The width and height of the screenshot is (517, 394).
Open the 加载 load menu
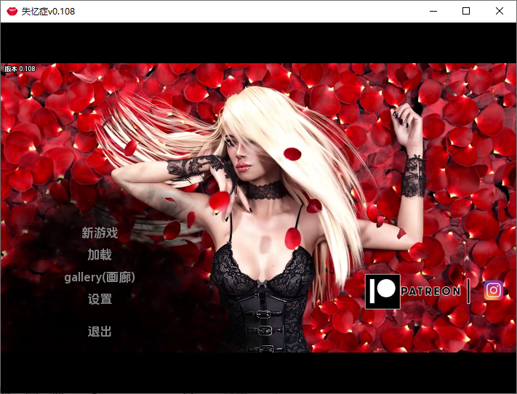tap(100, 255)
